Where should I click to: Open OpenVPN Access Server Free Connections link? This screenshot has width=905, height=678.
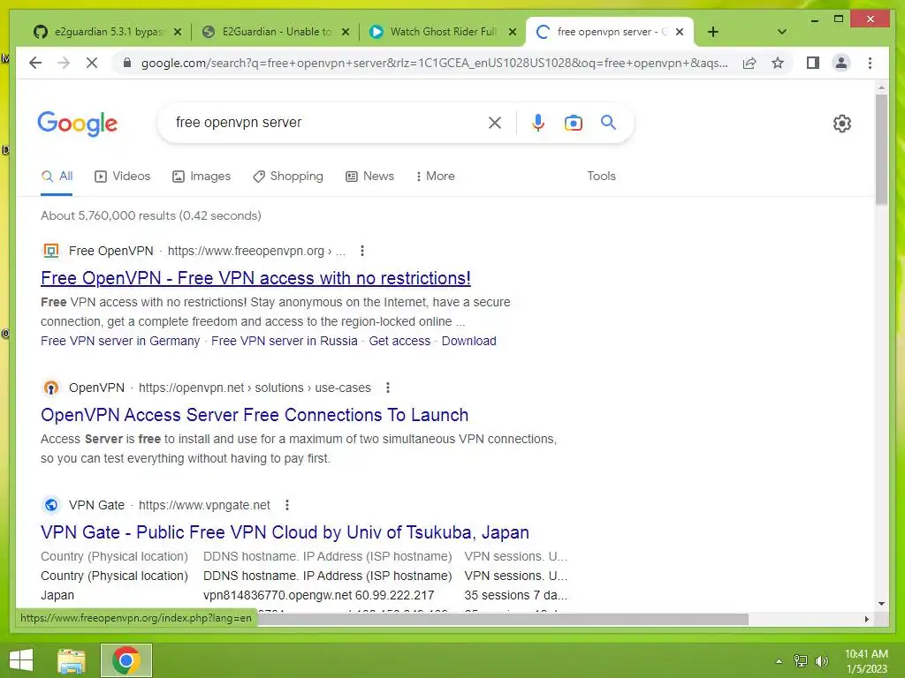pos(255,415)
